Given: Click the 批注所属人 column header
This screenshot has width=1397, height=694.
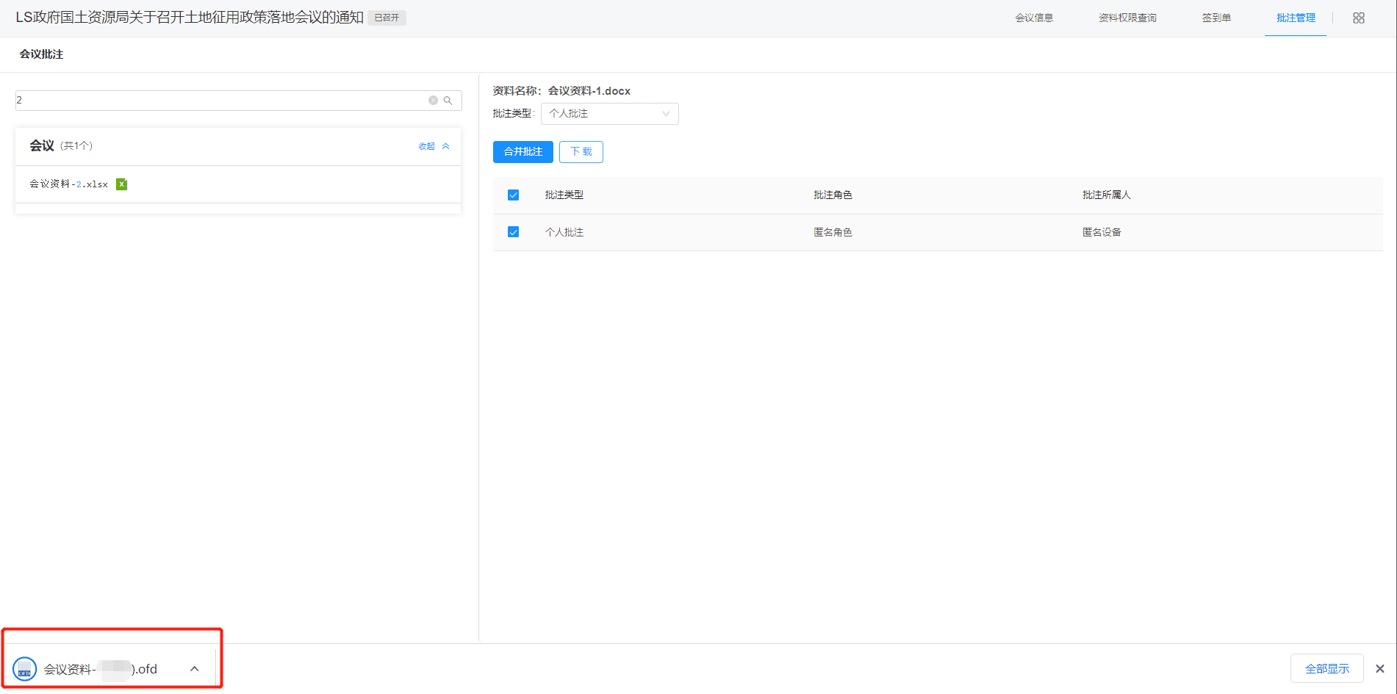Looking at the screenshot, I should point(1106,195).
